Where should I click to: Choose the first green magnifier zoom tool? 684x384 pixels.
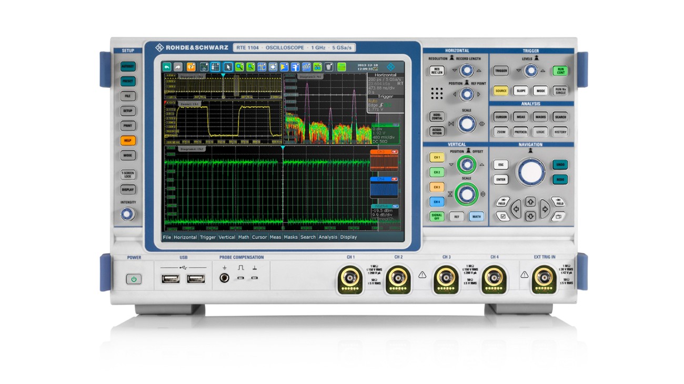click(x=239, y=67)
